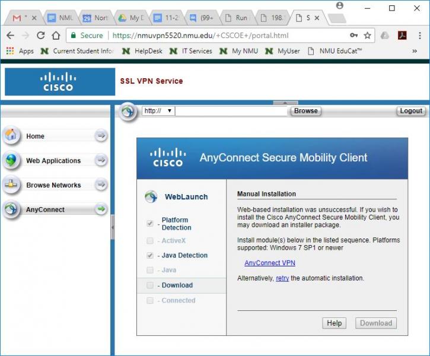Close the active SSL VPN tab
Image resolution: width=430 pixels, height=356 pixels.
tap(317, 18)
